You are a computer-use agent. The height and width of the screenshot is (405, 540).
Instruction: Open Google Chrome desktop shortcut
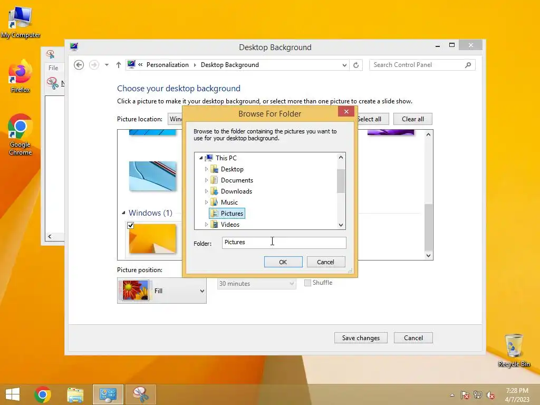point(21,134)
